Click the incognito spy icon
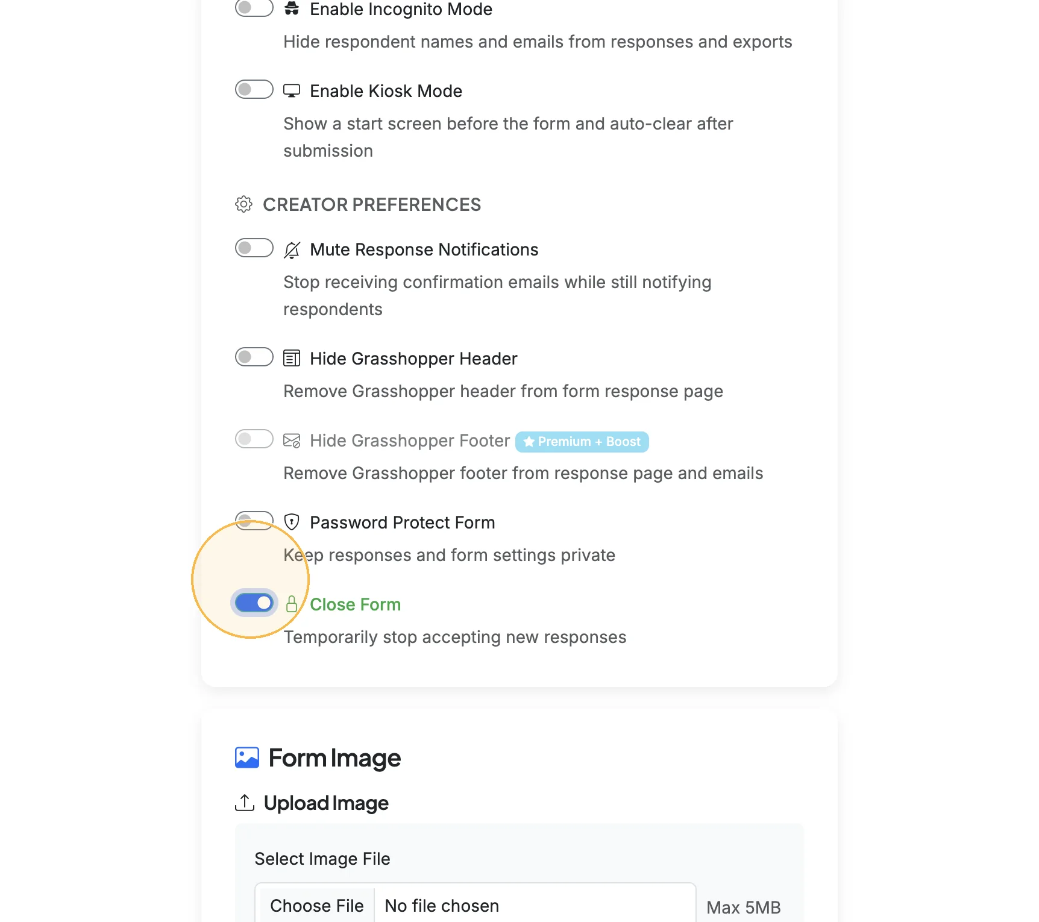This screenshot has height=922, width=1039. 292,8
